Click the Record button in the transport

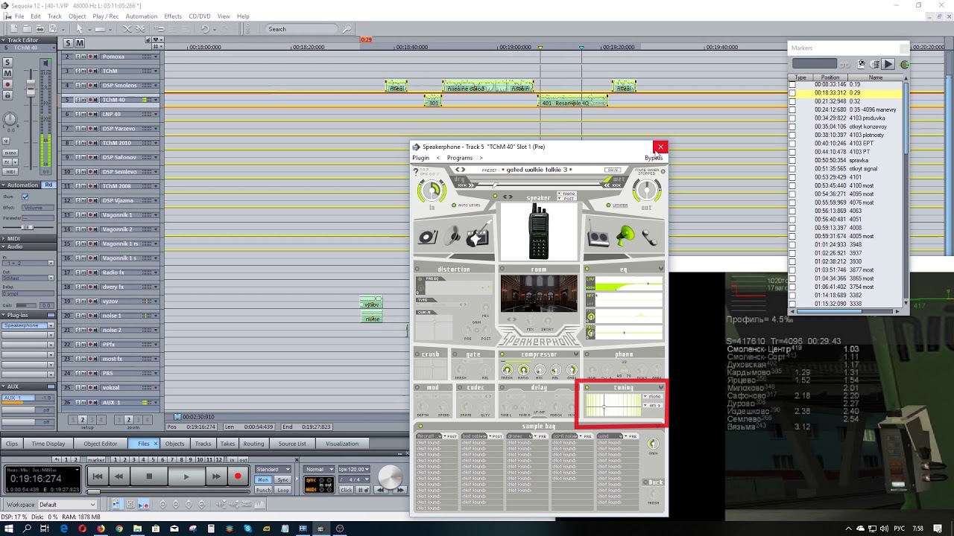point(238,476)
